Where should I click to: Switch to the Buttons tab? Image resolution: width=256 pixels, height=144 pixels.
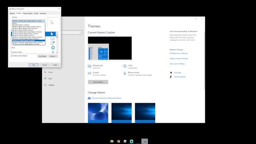coord(12,14)
